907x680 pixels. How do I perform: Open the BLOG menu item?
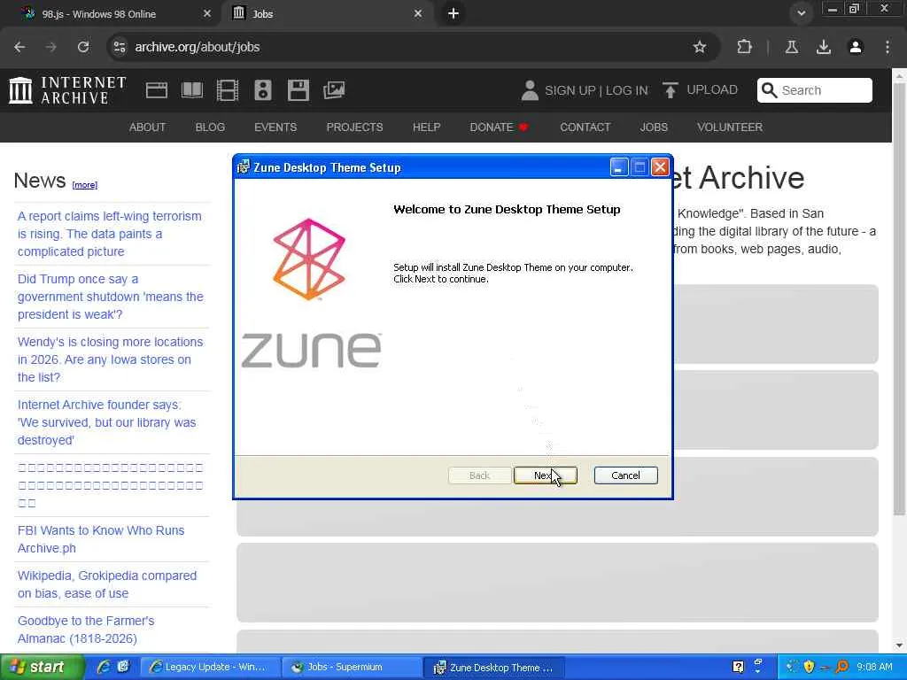click(x=210, y=127)
